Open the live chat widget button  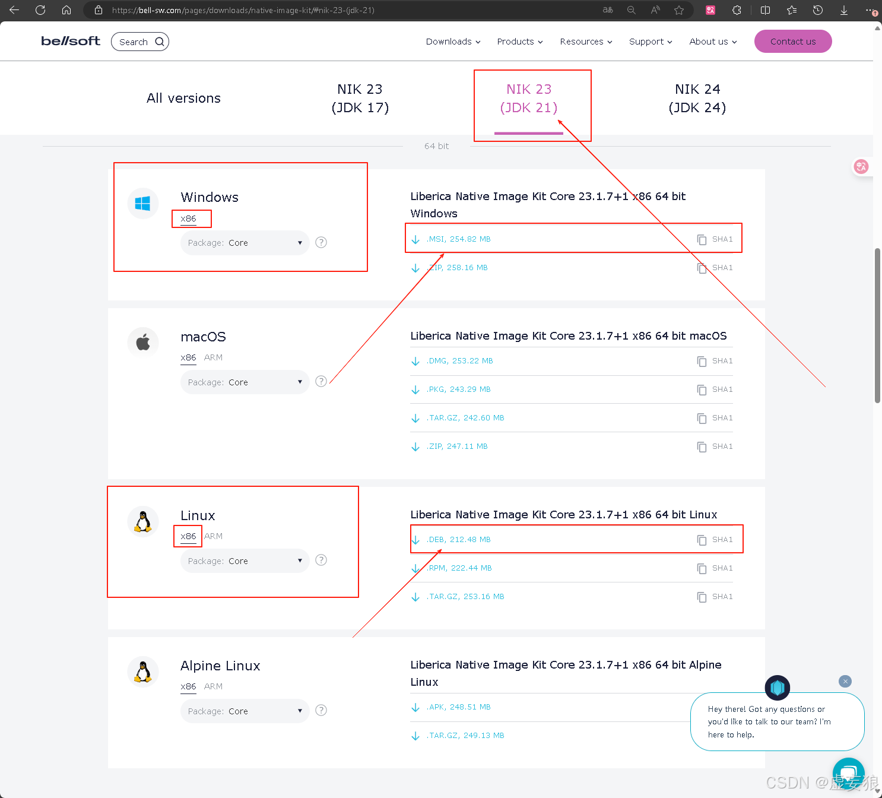click(848, 774)
